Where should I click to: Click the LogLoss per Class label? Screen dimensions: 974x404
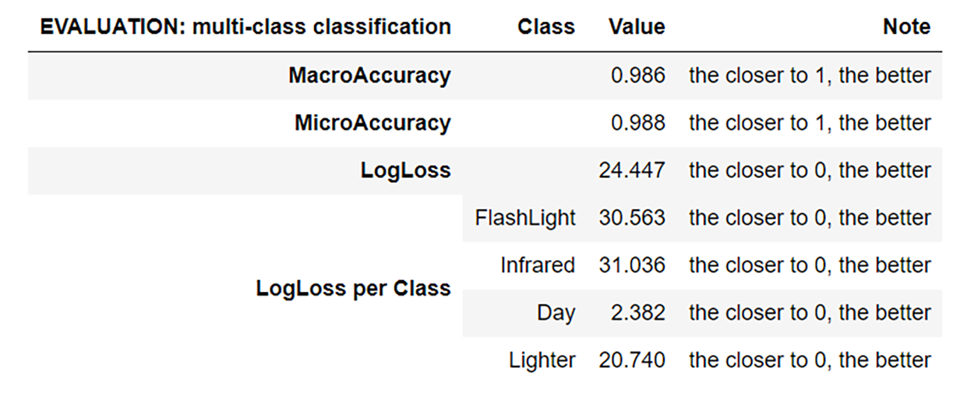click(353, 289)
